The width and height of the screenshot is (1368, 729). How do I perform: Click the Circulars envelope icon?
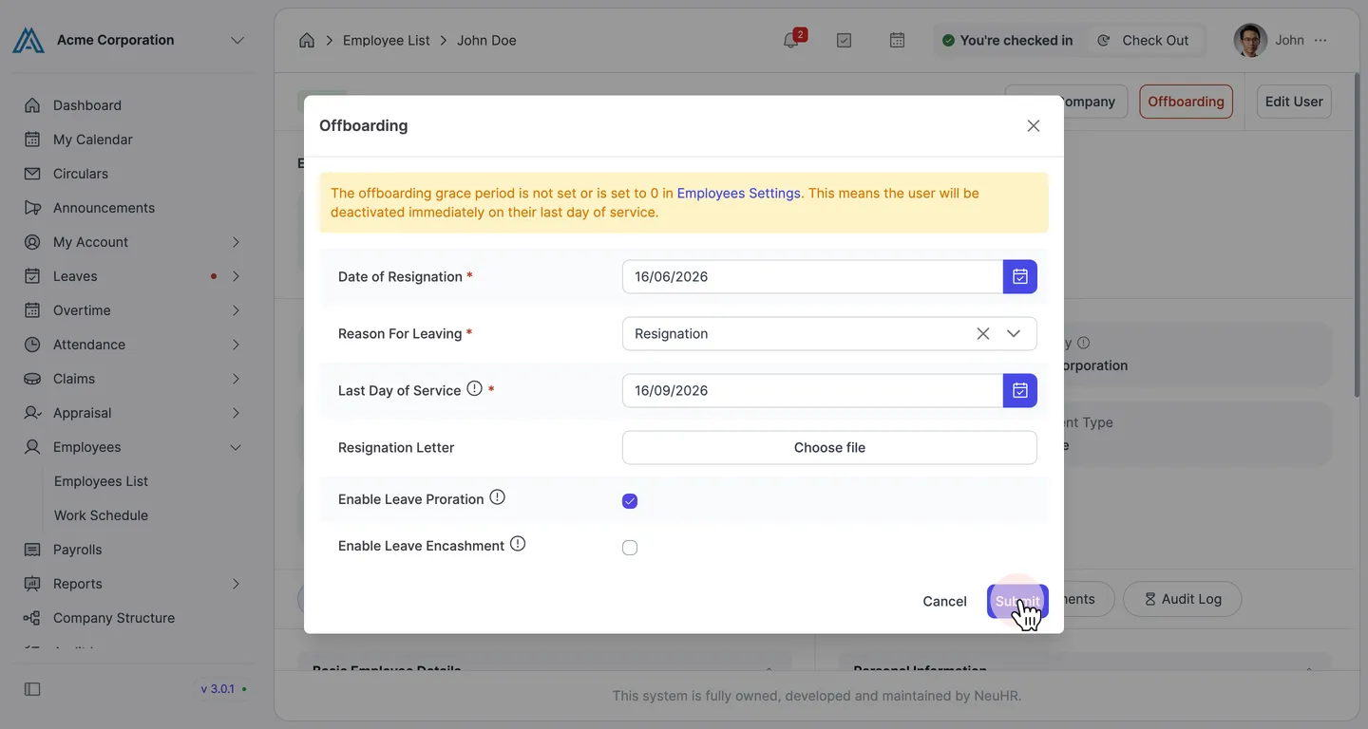(32, 174)
